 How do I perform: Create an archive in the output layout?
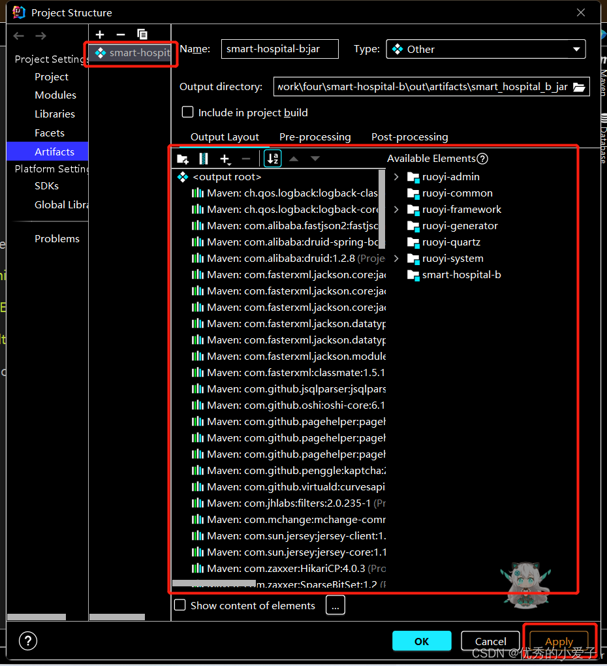[204, 159]
